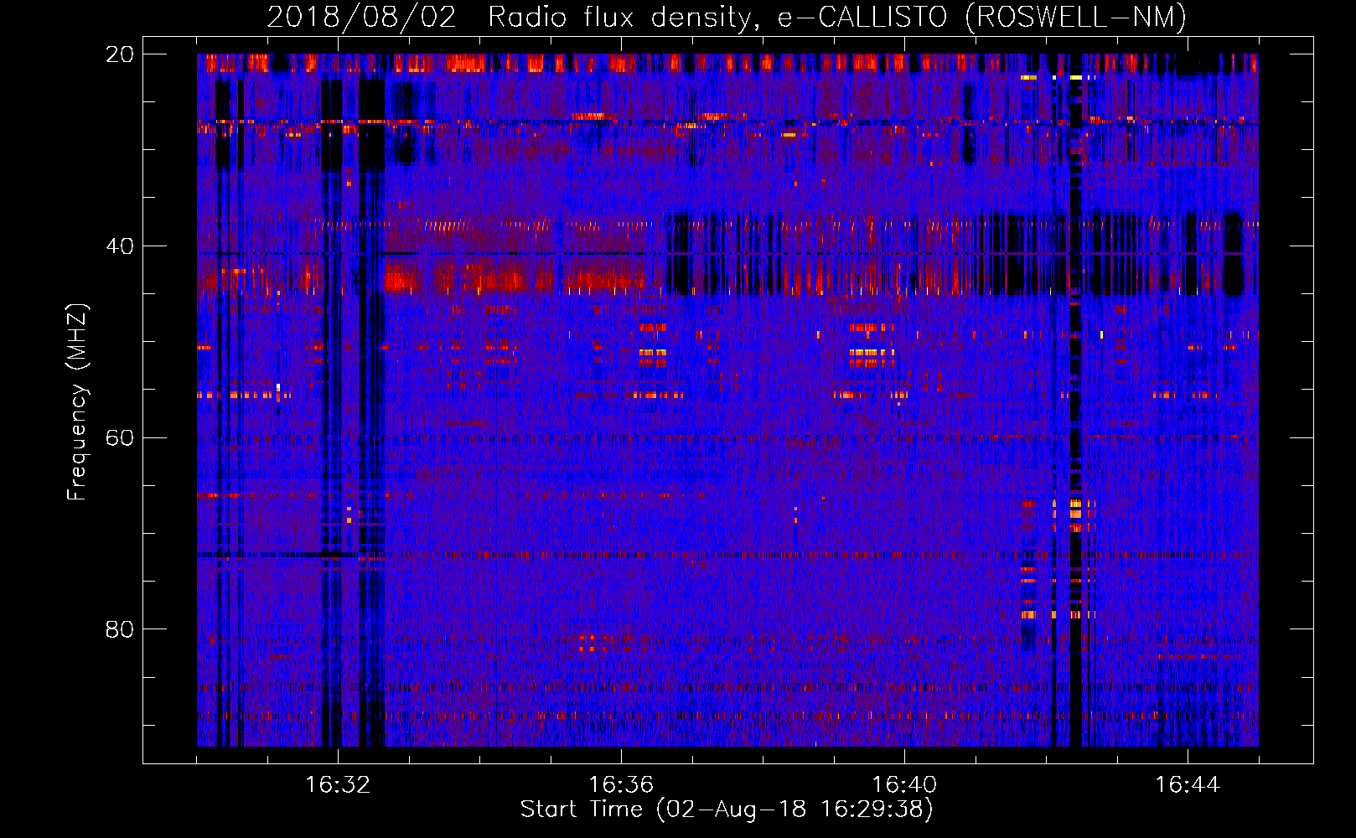
Task: Select the 'Frequency (MHZ)' y-axis label
Action: (76, 402)
